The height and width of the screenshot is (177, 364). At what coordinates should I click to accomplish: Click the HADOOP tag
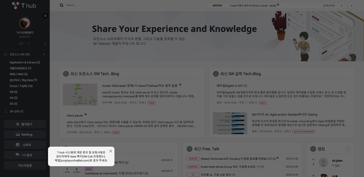point(193,159)
